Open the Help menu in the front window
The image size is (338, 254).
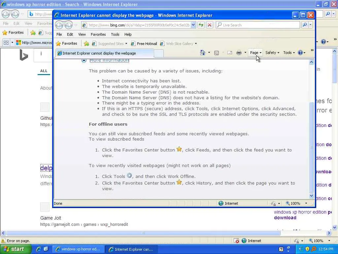(x=128, y=34)
